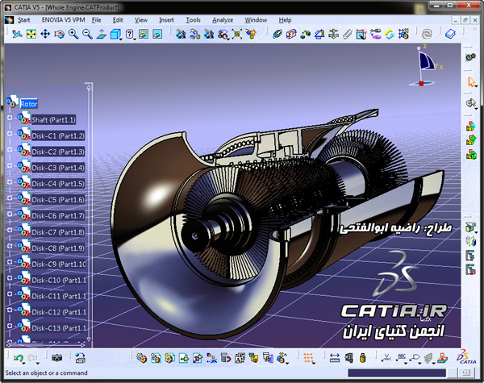Select Disk-C10 tree item
Screen dimensions: 484x383
click(59, 281)
